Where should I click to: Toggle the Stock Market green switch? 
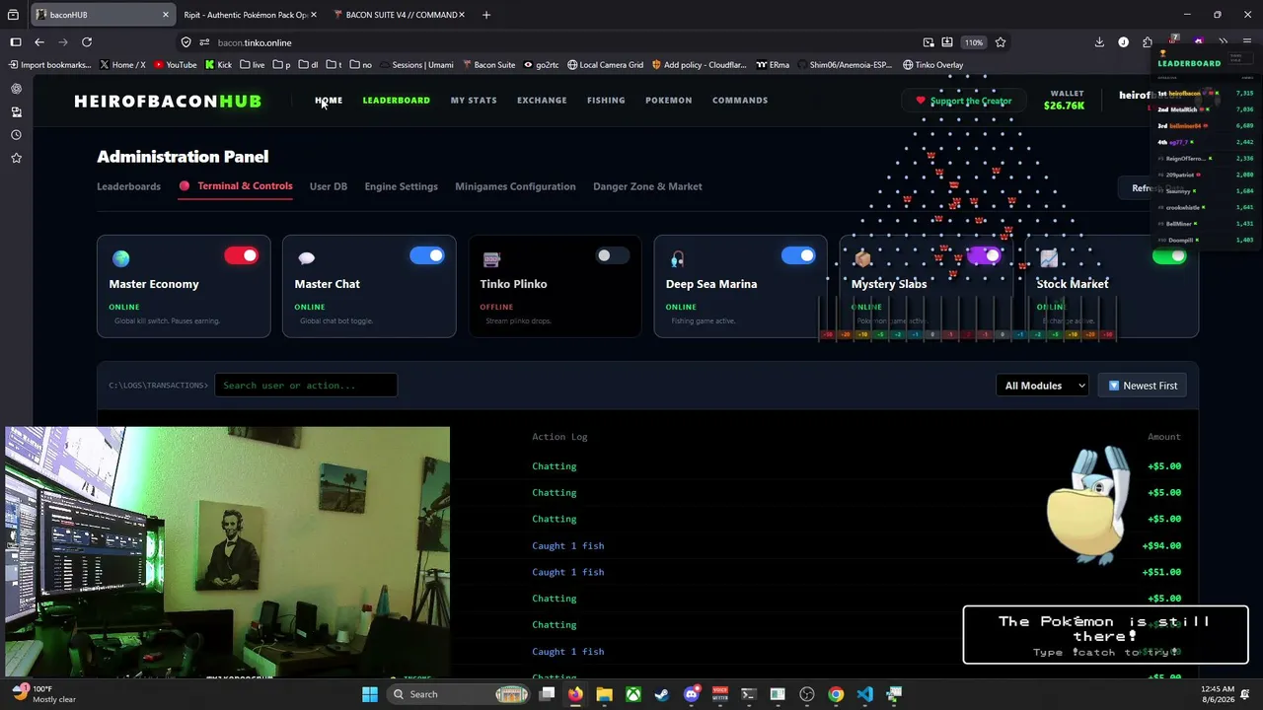(1168, 256)
